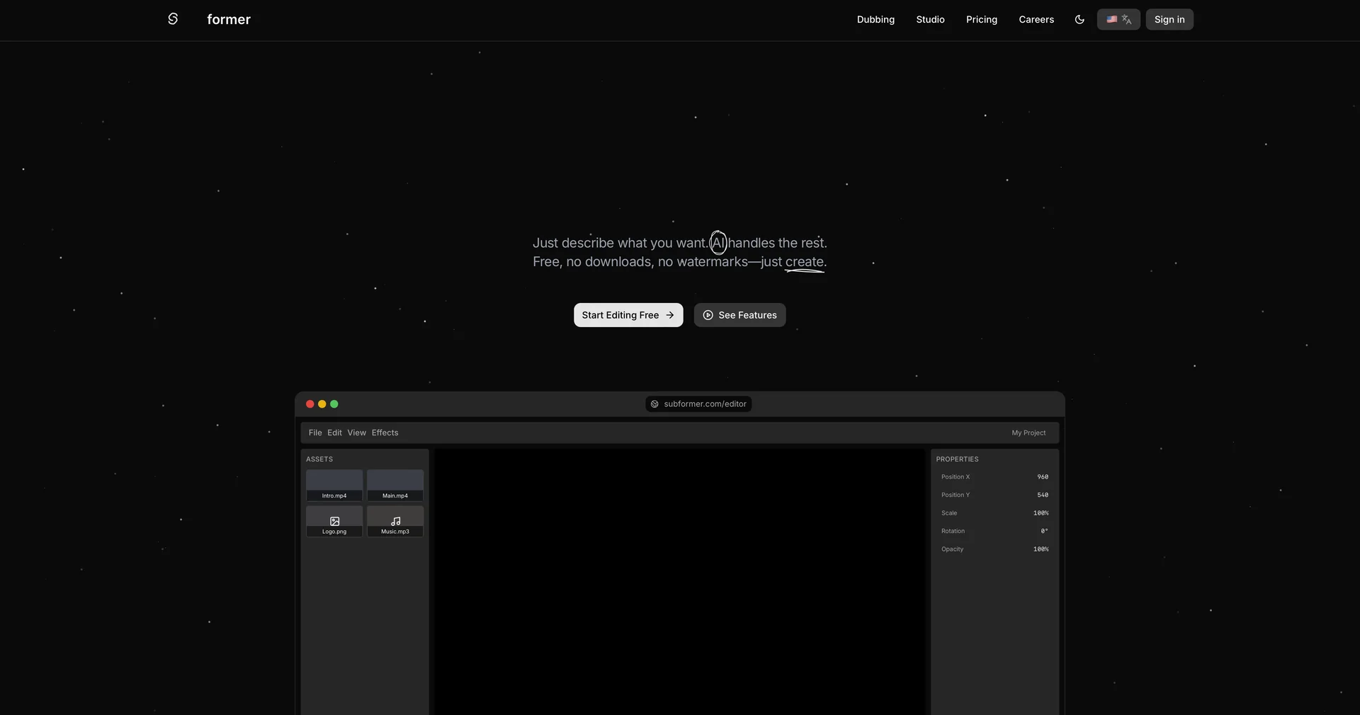Open the language flag selector
Viewport: 1360px width, 715px height.
1118,20
